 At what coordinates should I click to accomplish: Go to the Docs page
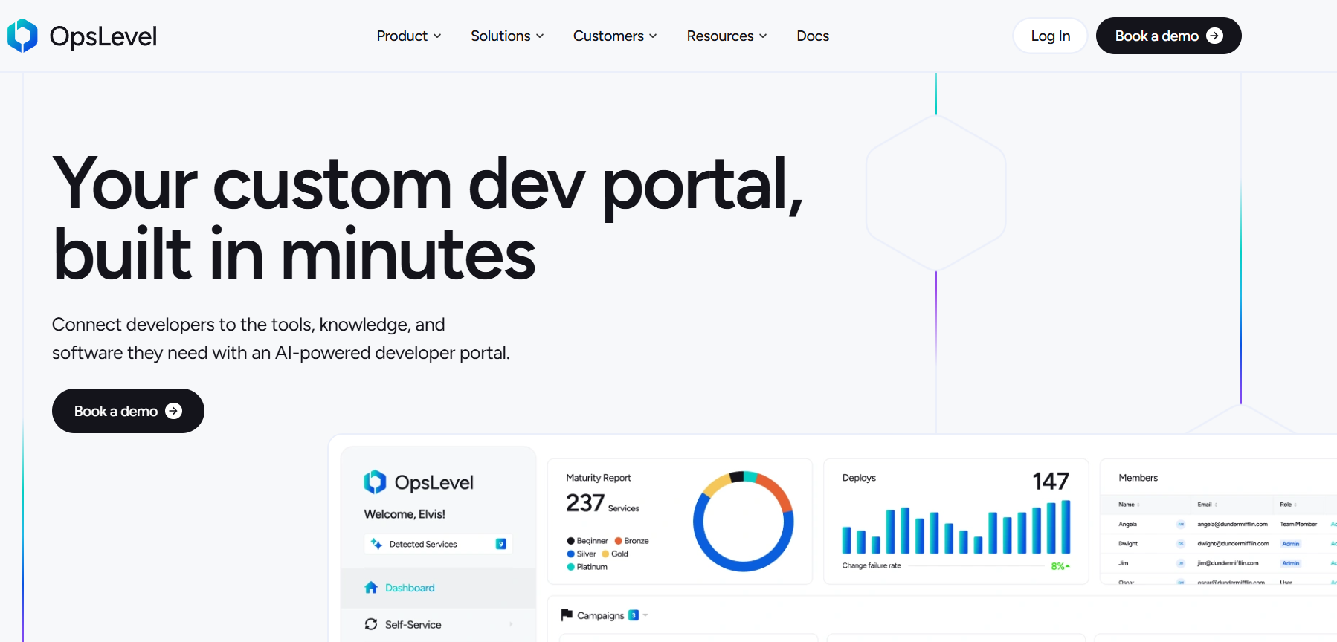[812, 36]
